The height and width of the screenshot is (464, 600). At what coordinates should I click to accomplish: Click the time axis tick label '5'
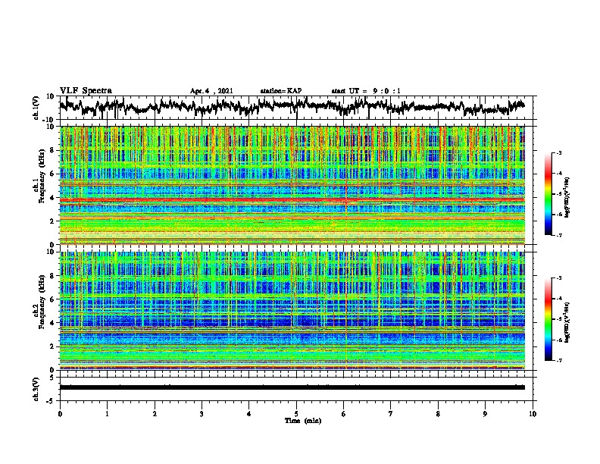[296, 414]
